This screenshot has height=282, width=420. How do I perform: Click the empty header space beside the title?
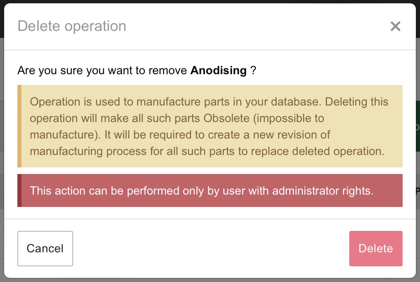(x=256, y=26)
